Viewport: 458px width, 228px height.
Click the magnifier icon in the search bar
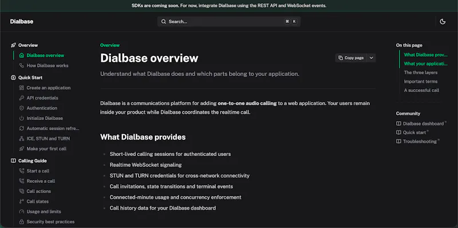coord(164,22)
